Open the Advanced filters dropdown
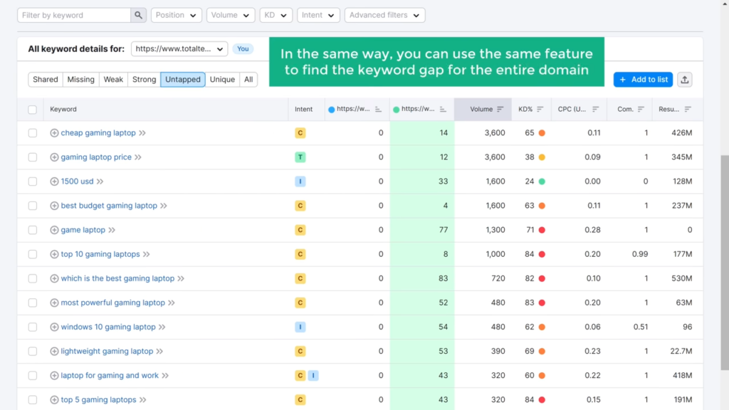 384,14
